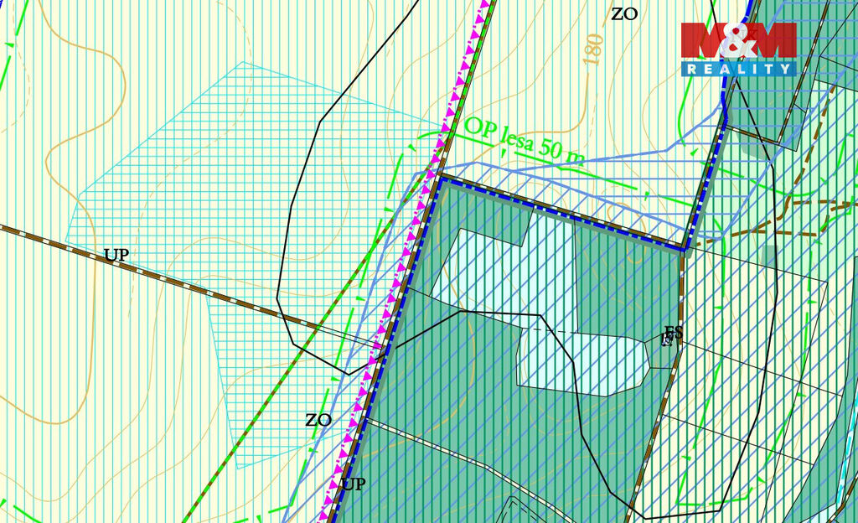Select the lower light clearing beside ES
This screenshot has width=858, height=523.
(587, 360)
